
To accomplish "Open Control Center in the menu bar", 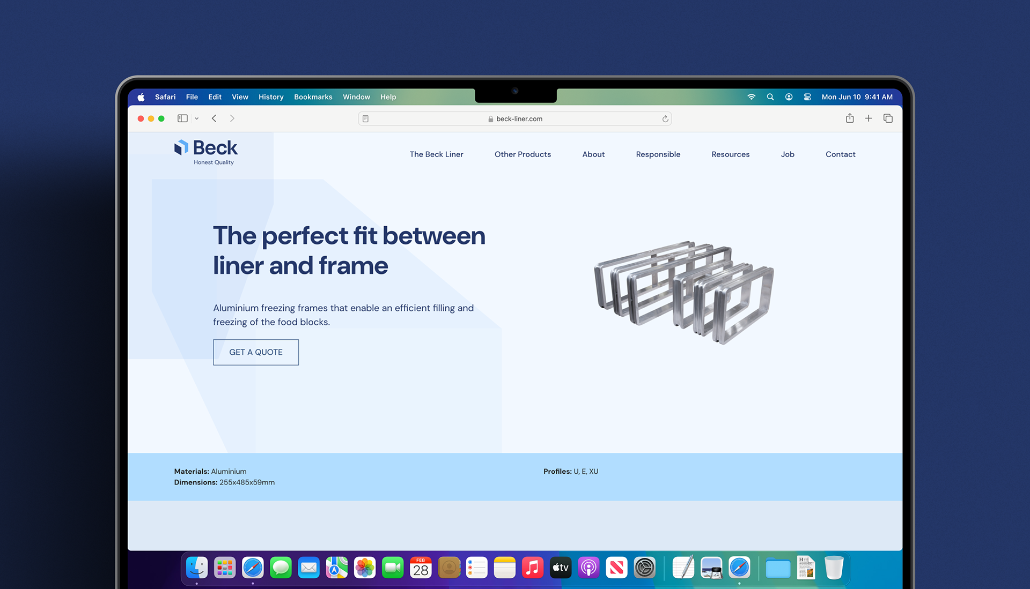I will [807, 97].
